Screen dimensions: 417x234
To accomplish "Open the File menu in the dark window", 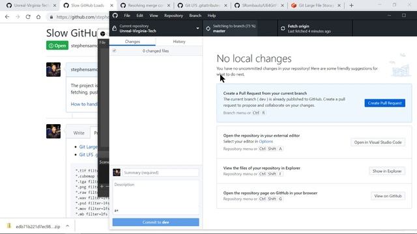I will pos(102,42).
